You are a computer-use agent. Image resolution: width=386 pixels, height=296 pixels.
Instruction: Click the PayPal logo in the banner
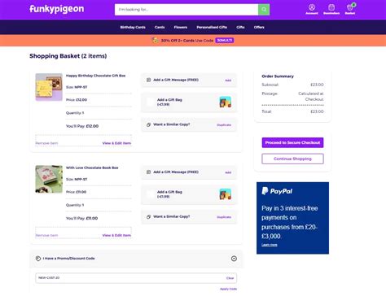click(x=277, y=191)
